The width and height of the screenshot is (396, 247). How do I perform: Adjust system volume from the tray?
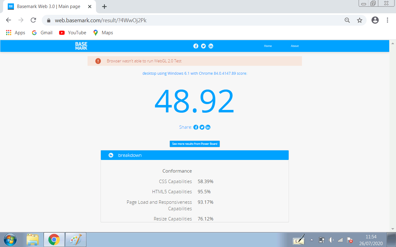click(x=331, y=240)
